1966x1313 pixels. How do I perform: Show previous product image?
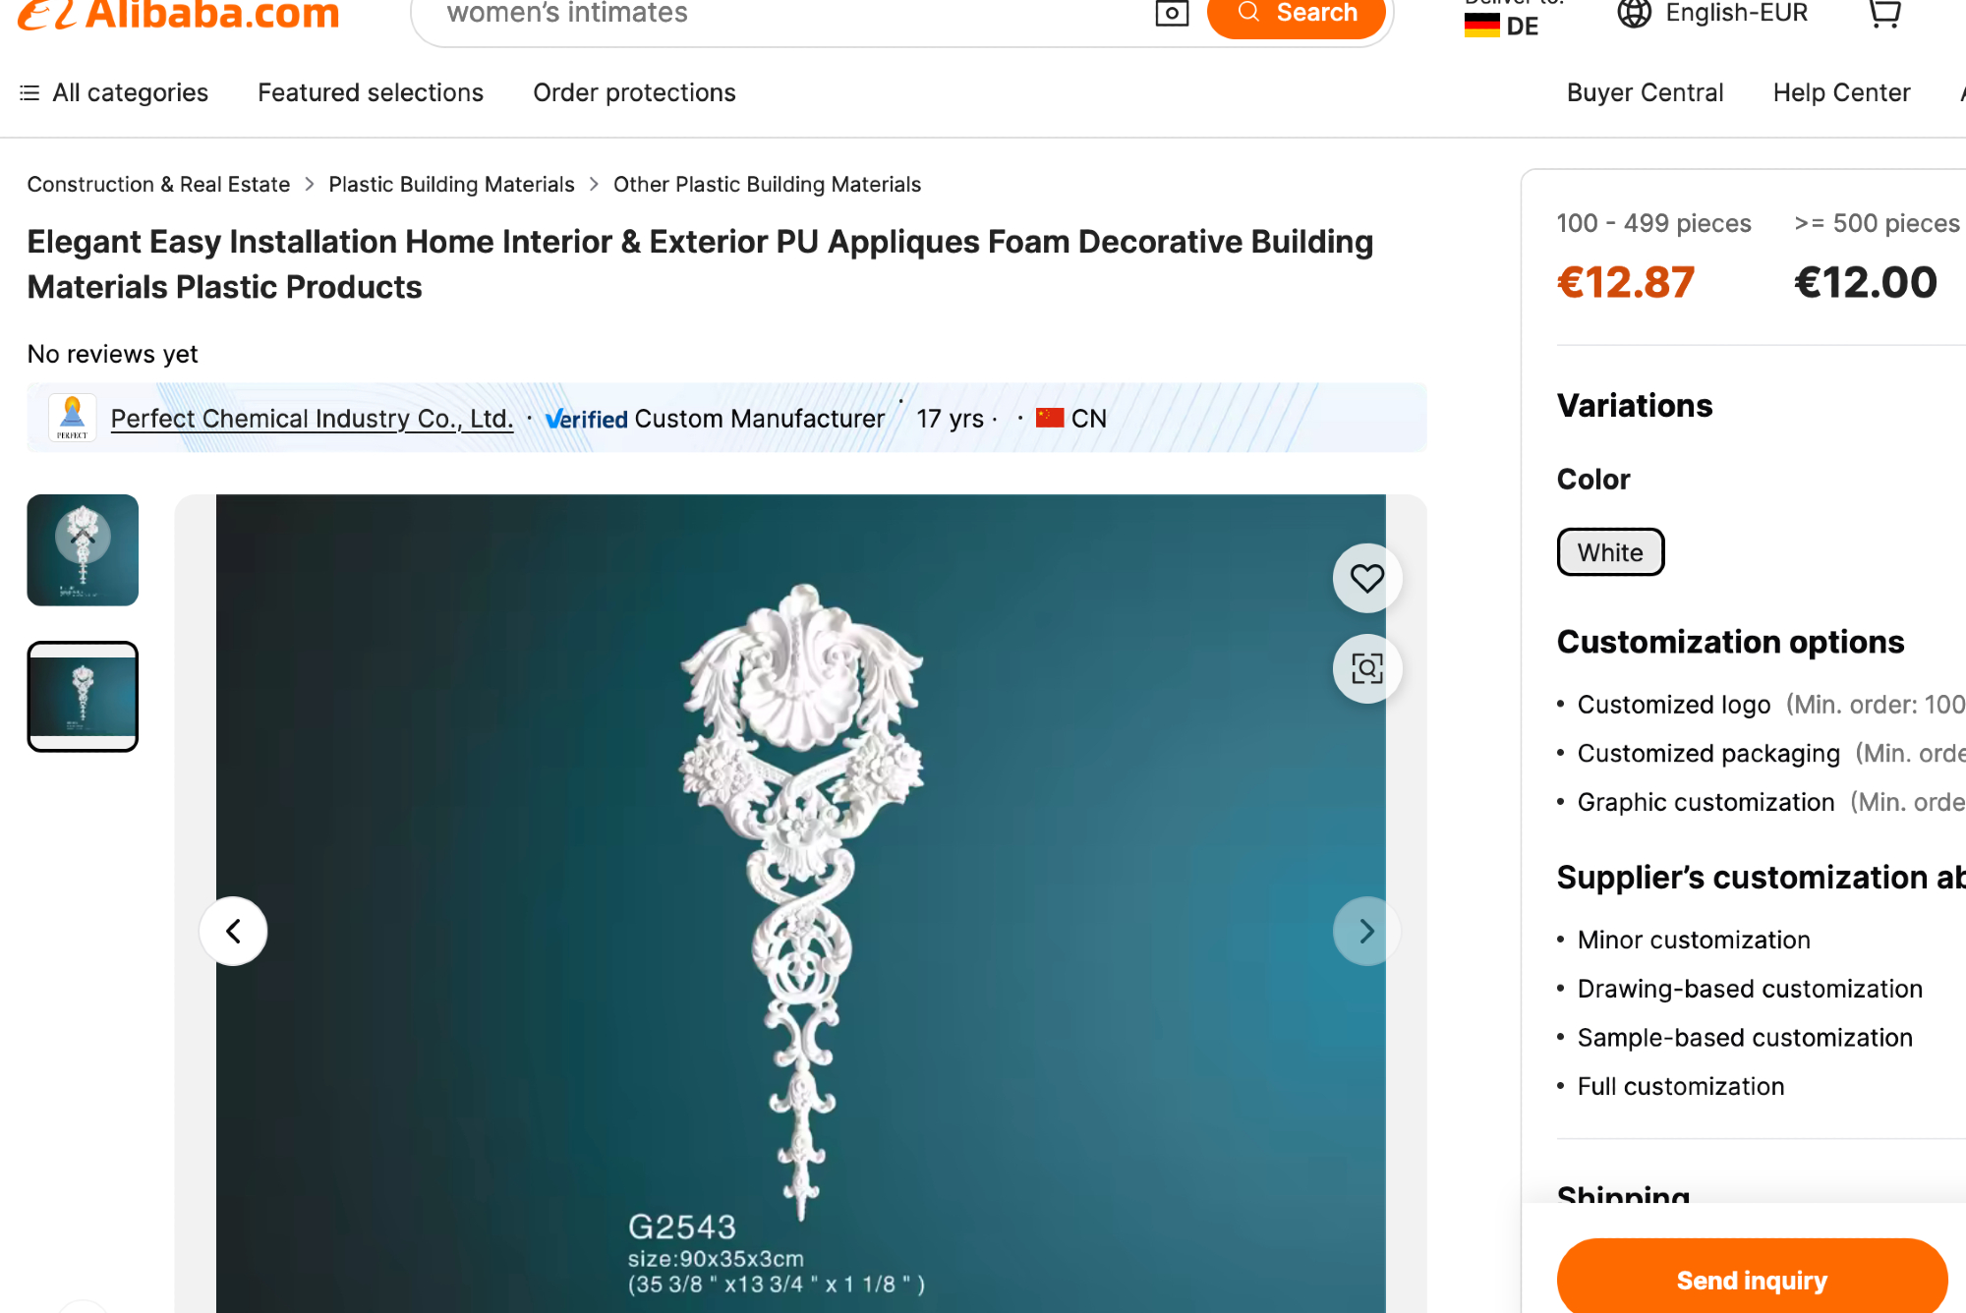pos(233,931)
